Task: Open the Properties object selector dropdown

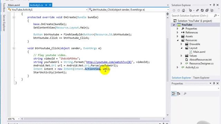Action: click(219, 88)
